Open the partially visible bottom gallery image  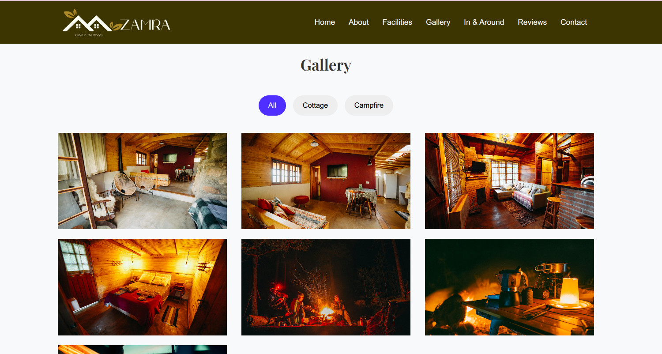coord(142,350)
